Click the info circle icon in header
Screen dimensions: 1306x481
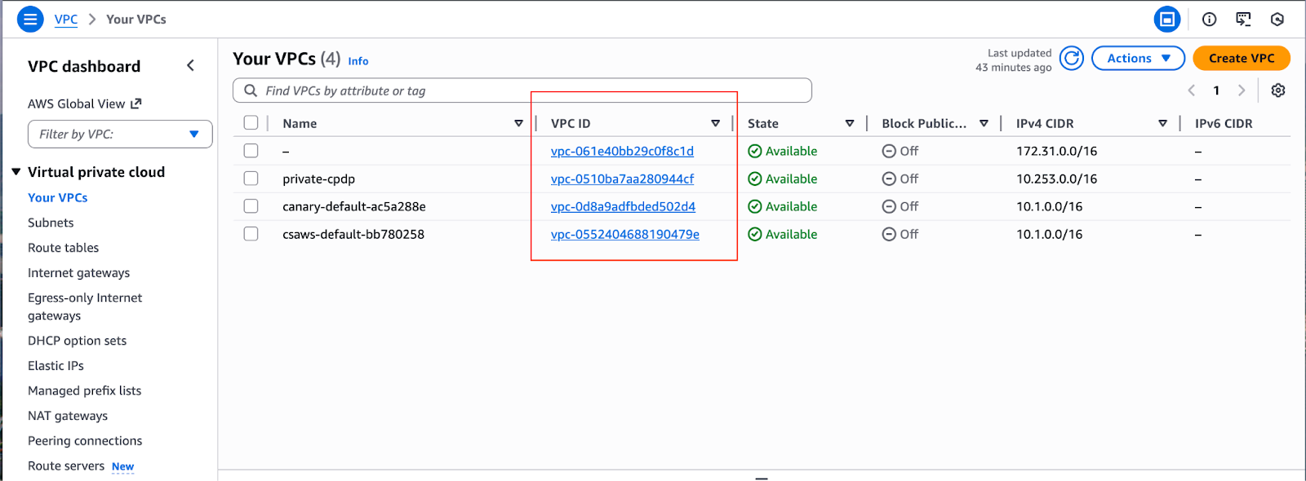click(x=1209, y=19)
